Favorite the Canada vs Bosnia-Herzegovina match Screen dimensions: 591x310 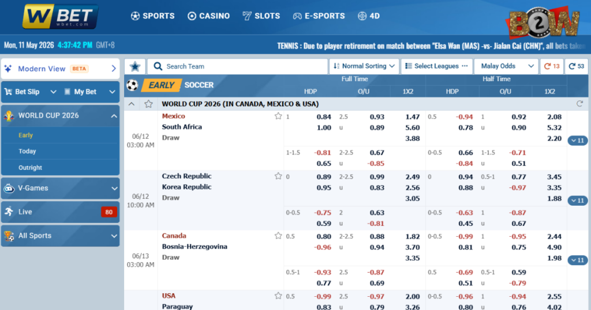[x=278, y=236]
